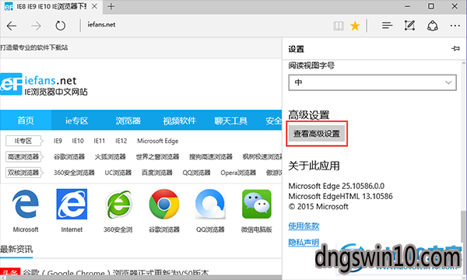Click the Microsoft Edge 25.10586.0.0 version text

tap(336, 186)
